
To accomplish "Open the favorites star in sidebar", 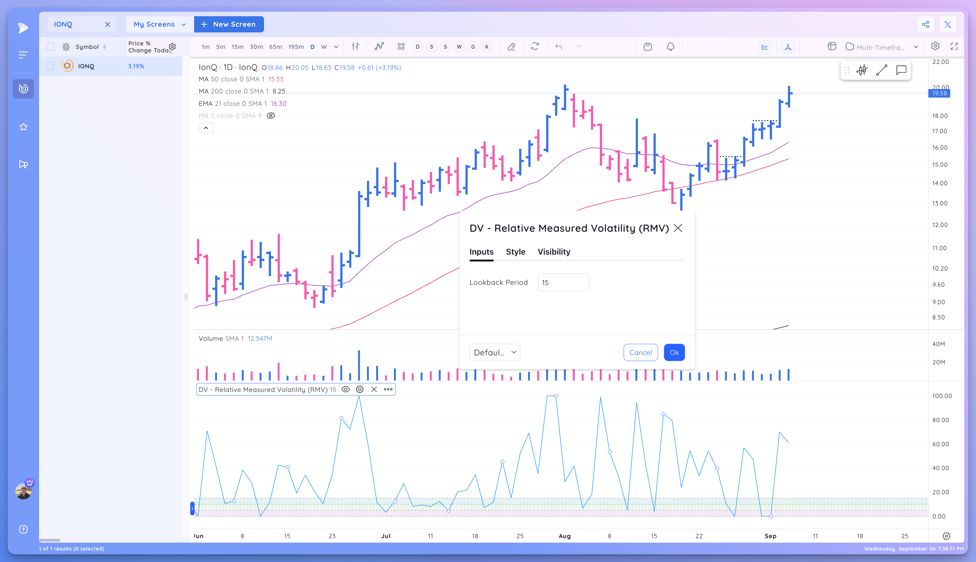I will click(23, 127).
